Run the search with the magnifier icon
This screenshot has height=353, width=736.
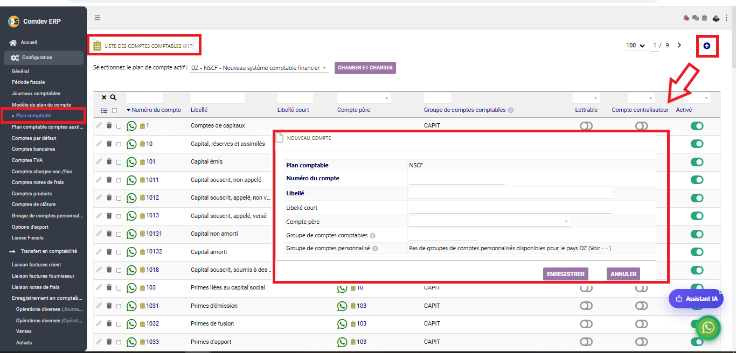pyautogui.click(x=113, y=97)
